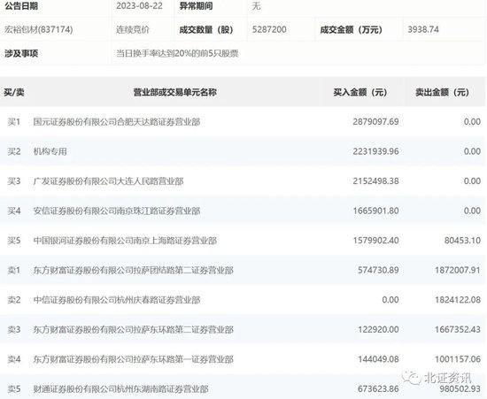
Task: Click the 成交数量（股） label
Action: [x=206, y=29]
